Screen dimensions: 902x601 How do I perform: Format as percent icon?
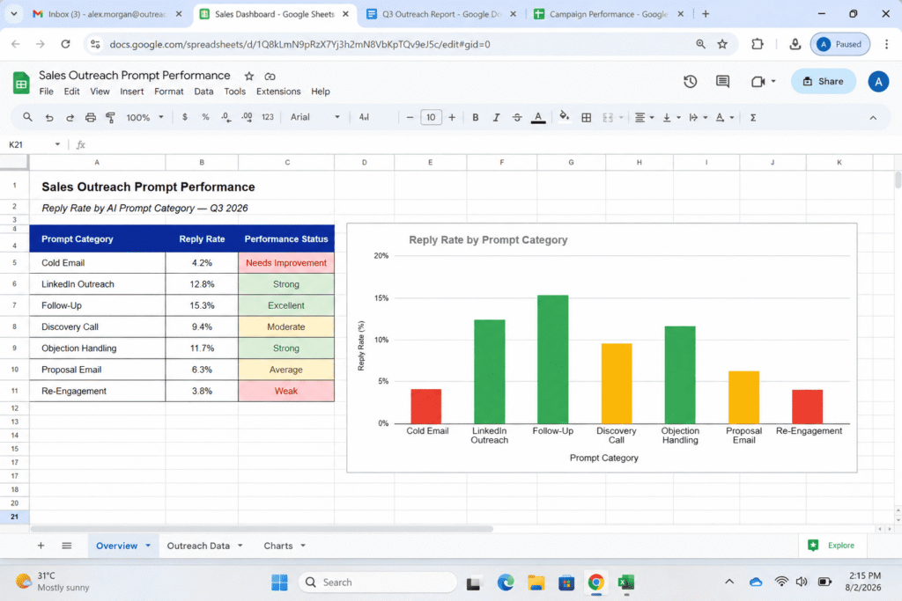(x=205, y=117)
